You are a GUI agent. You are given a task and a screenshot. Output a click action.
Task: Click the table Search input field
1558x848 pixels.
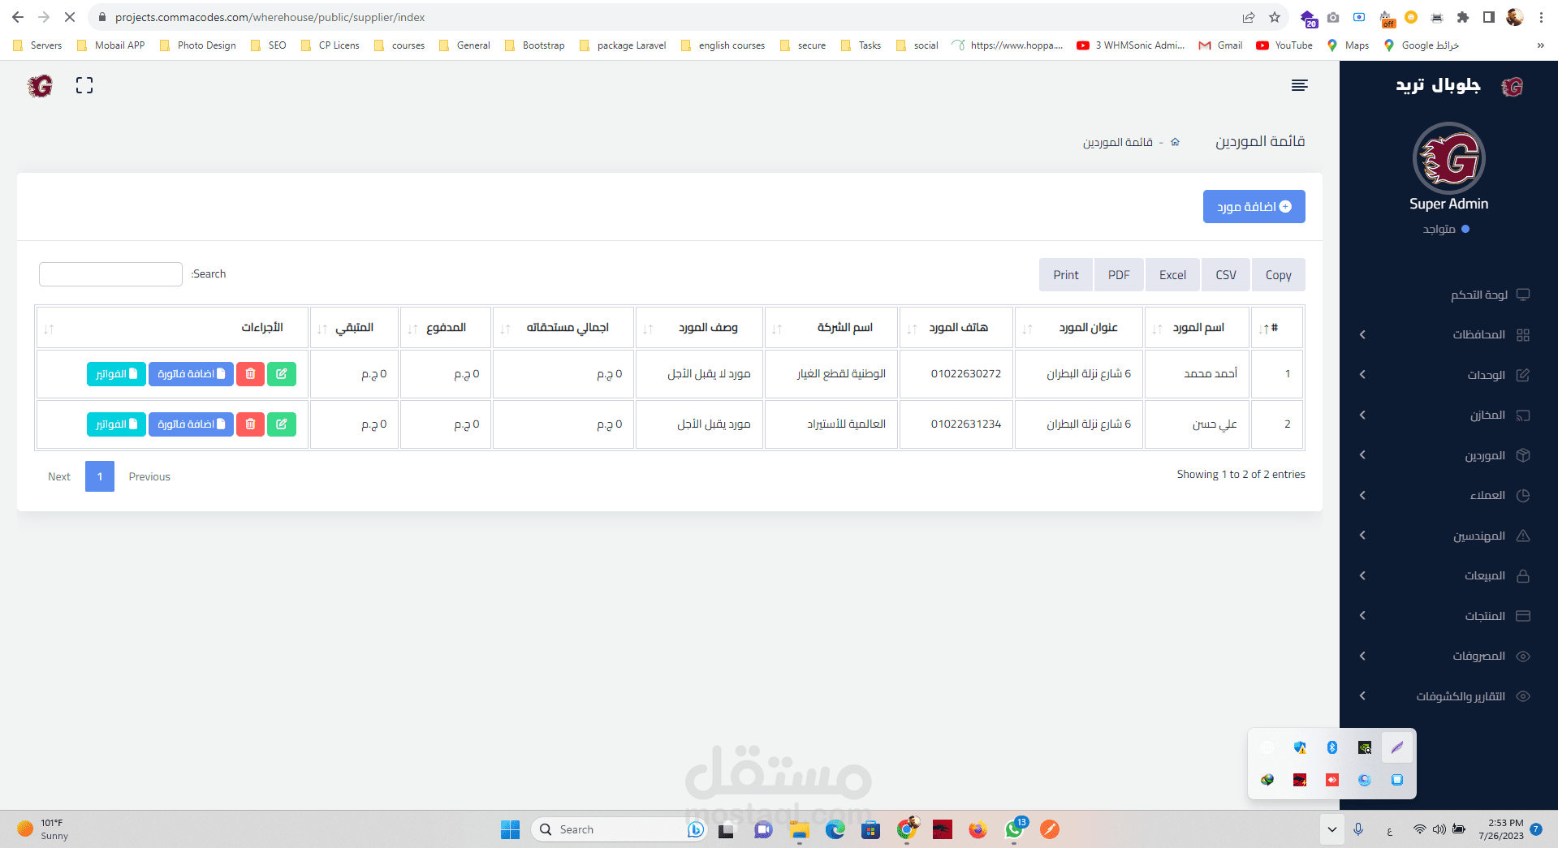pos(110,274)
